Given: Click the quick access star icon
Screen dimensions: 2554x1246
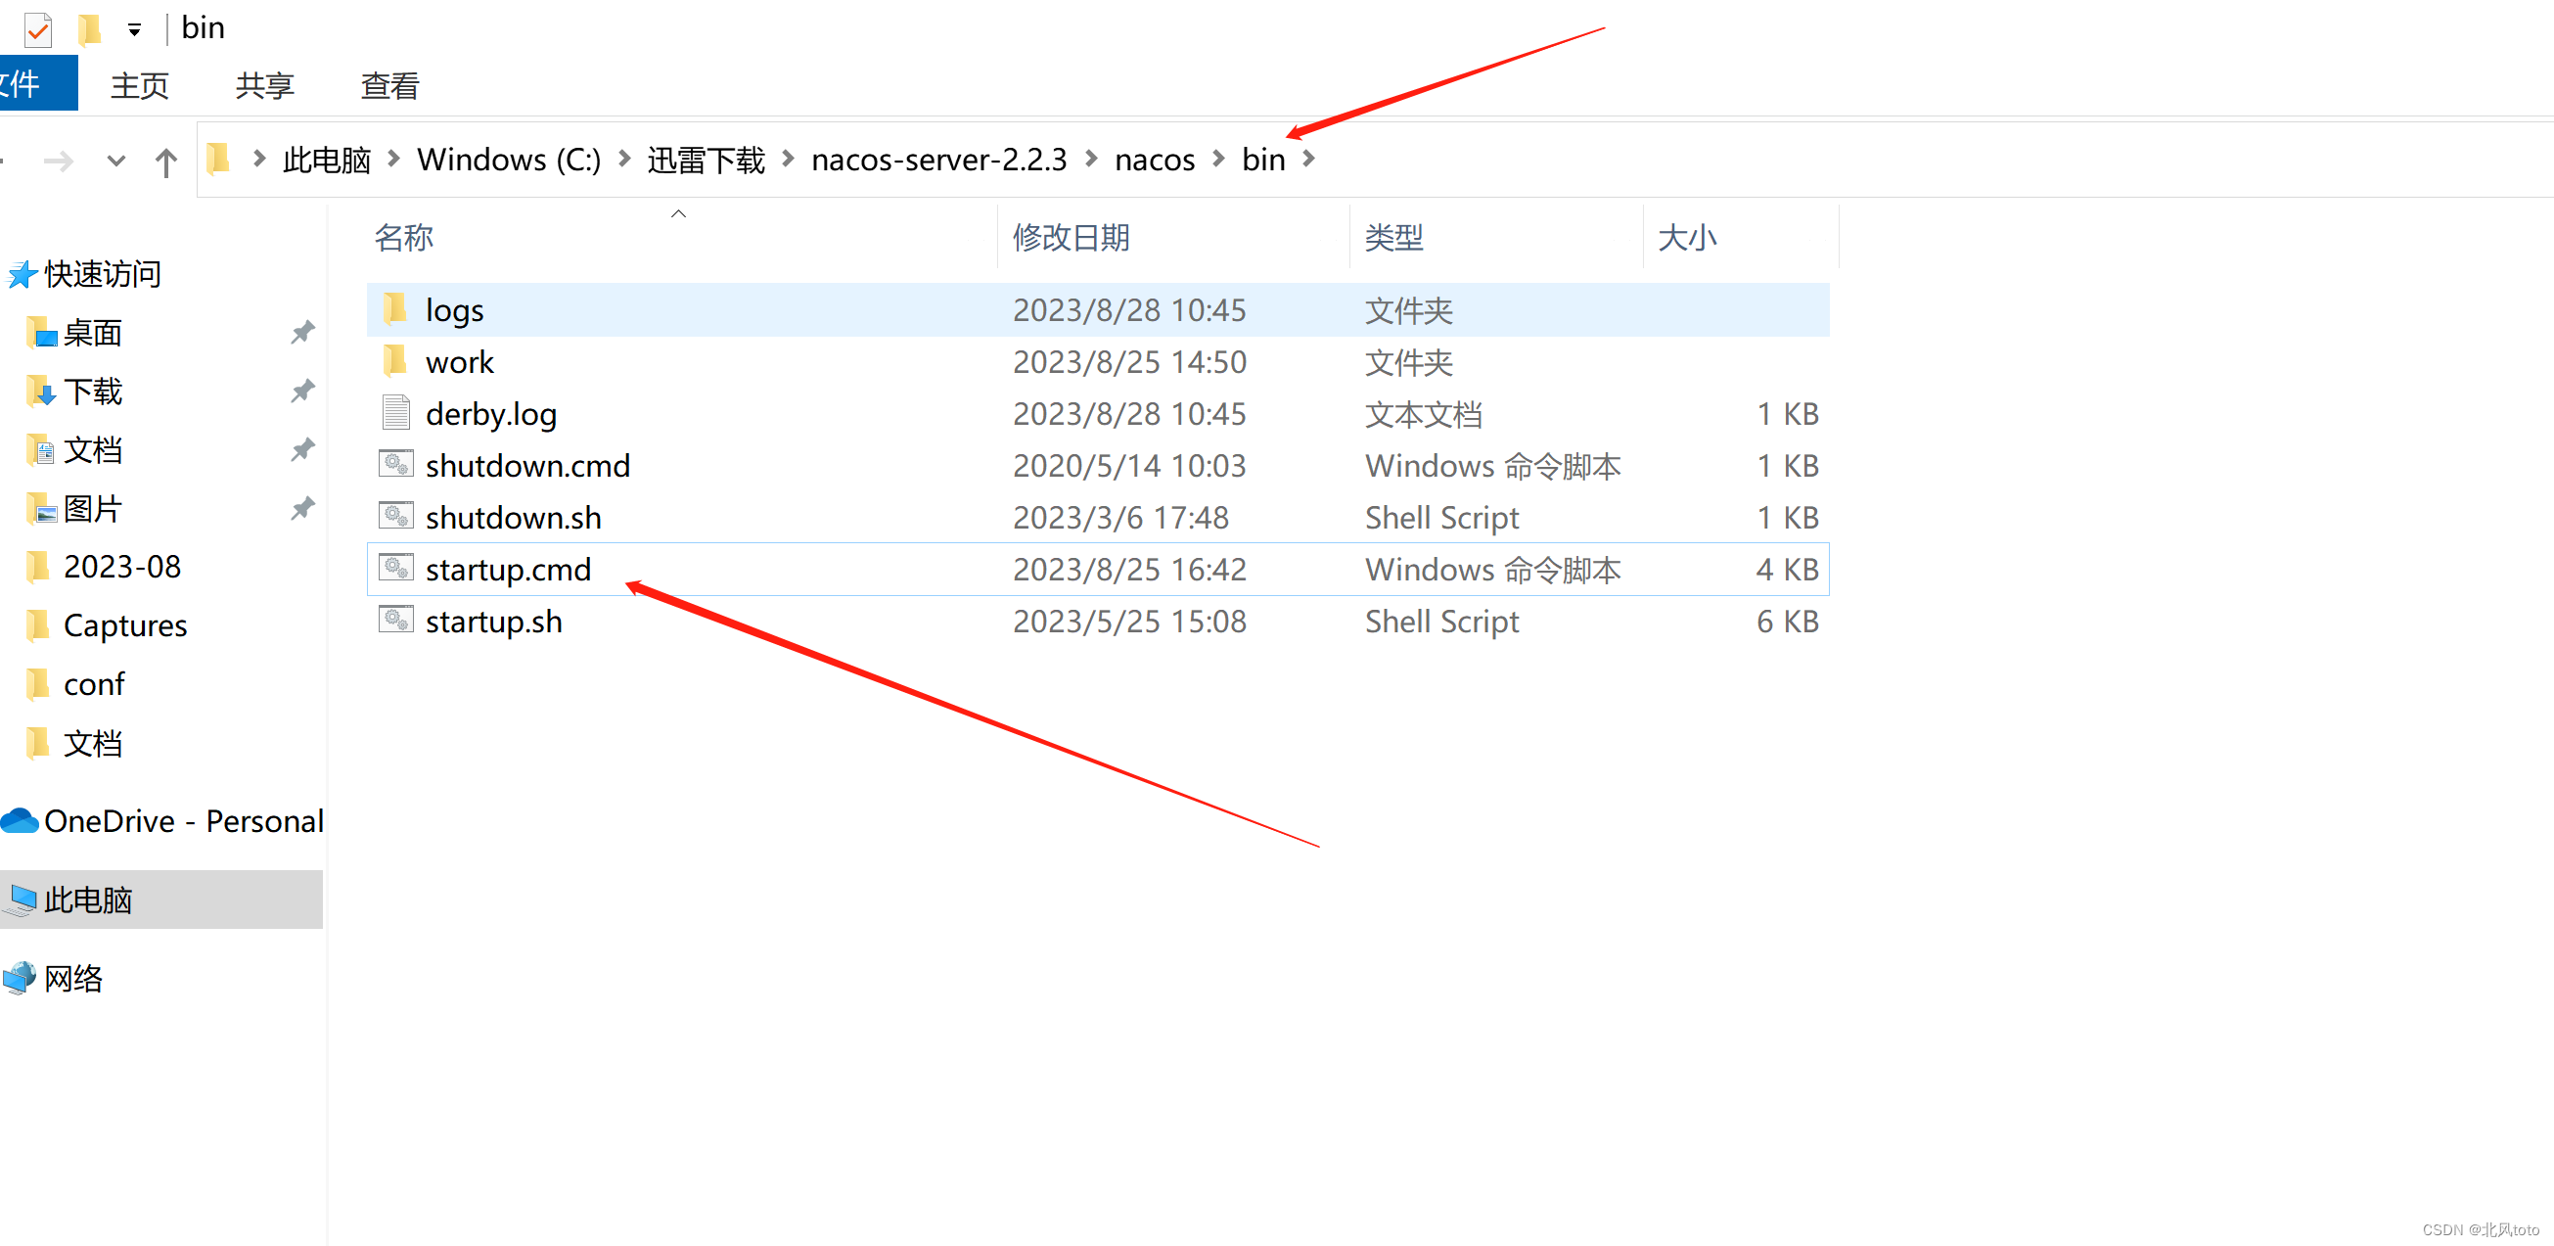Looking at the screenshot, I should click(x=22, y=274).
